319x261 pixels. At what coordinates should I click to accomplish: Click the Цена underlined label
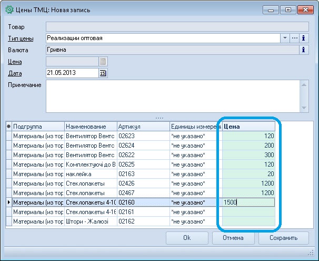click(x=15, y=62)
